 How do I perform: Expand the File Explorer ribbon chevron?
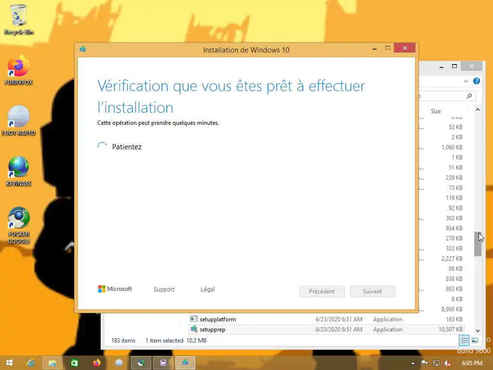(466, 81)
